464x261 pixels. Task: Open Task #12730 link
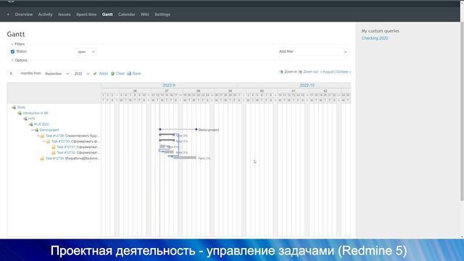pyautogui.click(x=60, y=141)
